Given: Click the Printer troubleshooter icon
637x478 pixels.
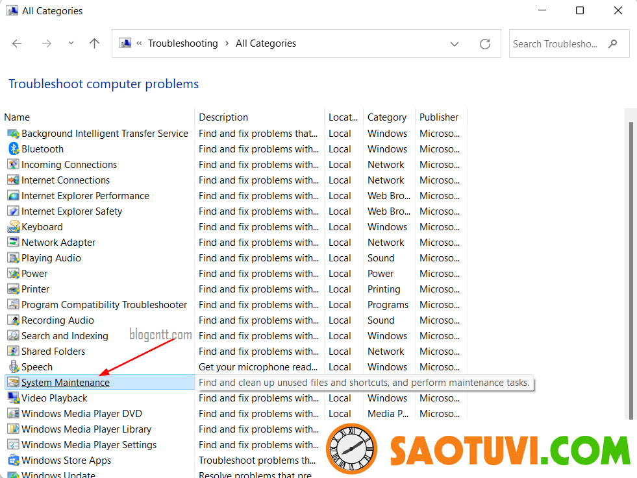Looking at the screenshot, I should click(14, 289).
